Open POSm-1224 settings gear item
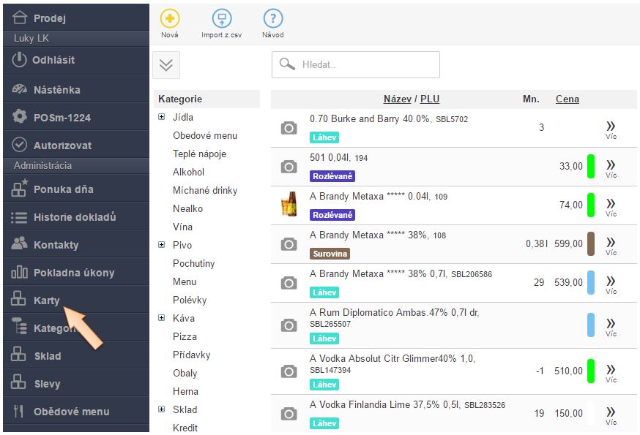 point(62,117)
